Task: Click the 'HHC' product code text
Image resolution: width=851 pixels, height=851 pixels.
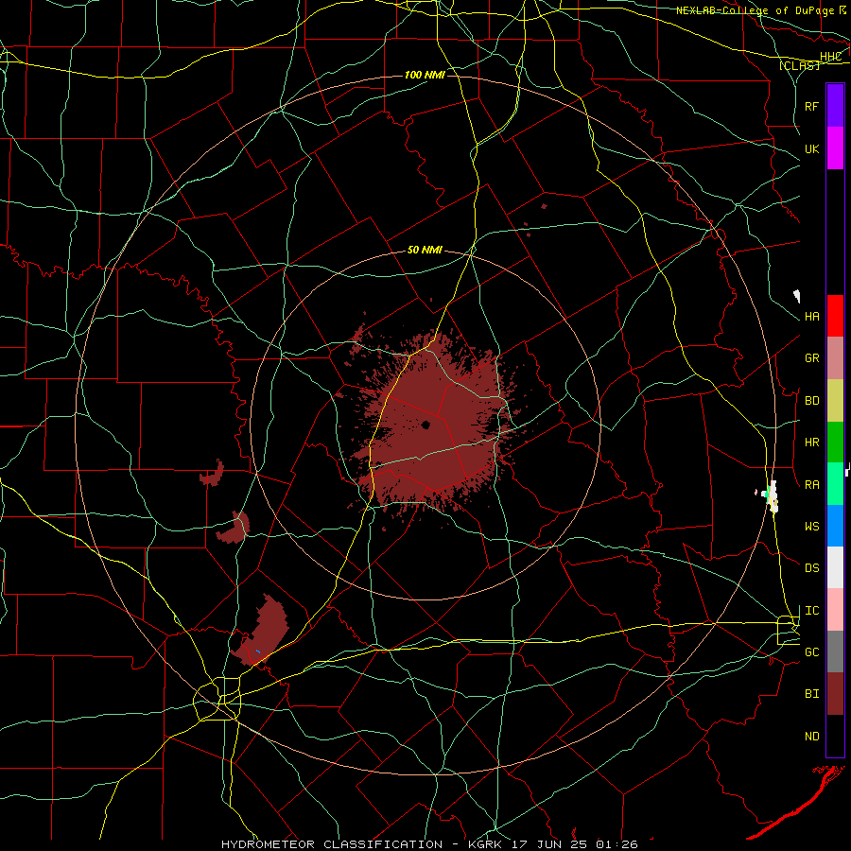Action: click(831, 57)
